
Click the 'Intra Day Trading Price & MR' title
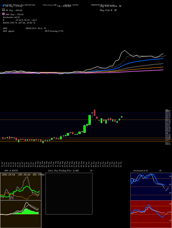pos(63,171)
